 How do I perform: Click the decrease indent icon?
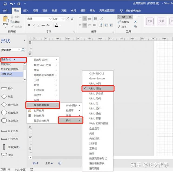(x=107, y=25)
